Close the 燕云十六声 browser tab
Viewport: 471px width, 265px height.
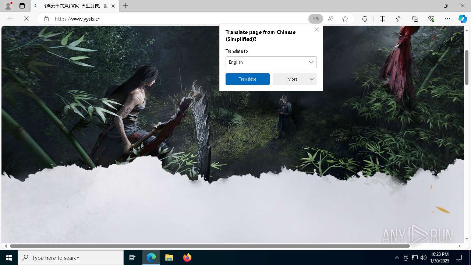point(113,6)
